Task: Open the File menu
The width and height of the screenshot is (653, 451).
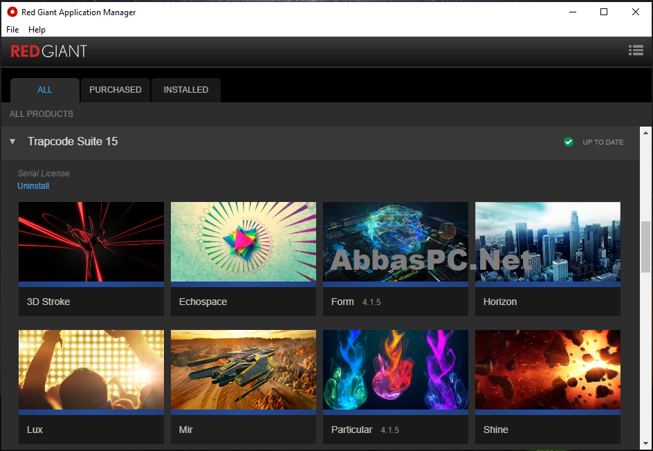Action: coord(12,30)
